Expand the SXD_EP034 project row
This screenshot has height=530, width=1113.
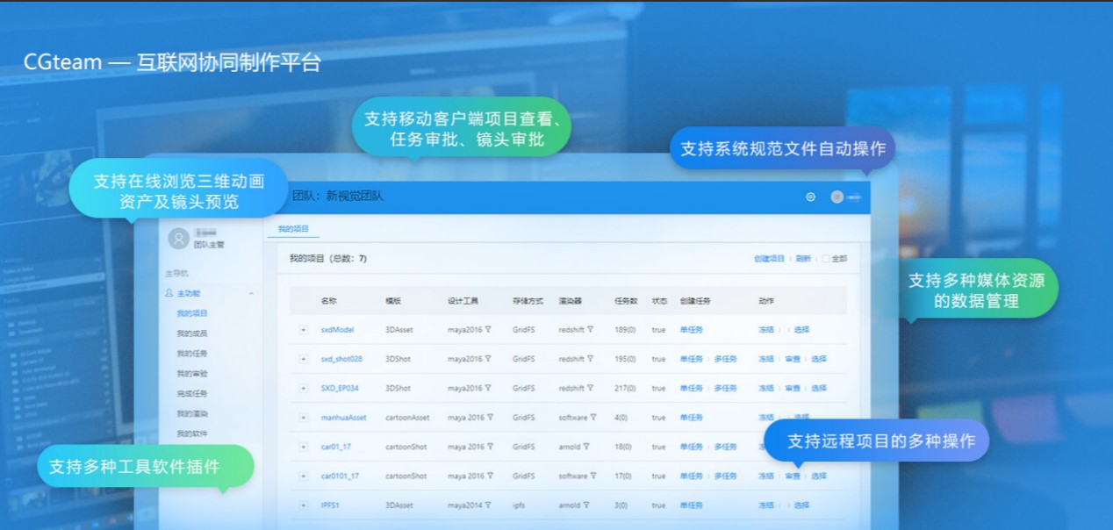[x=304, y=388]
